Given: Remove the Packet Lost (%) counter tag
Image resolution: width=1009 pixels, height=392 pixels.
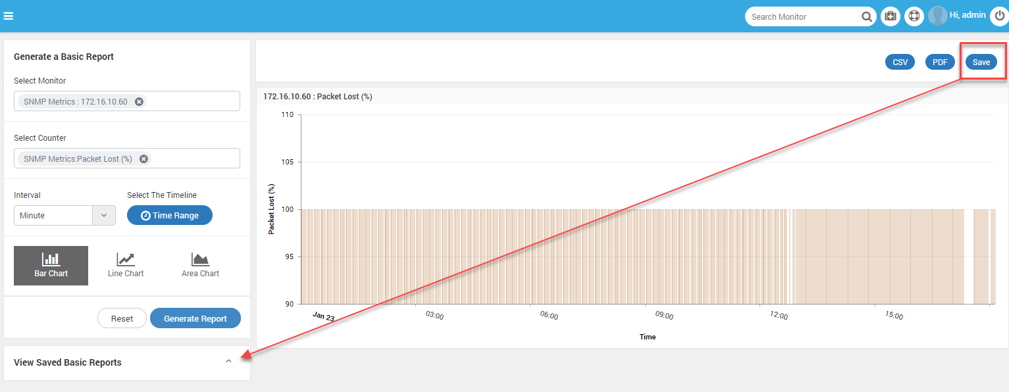Looking at the screenshot, I should 143,159.
